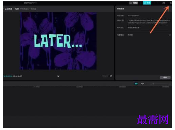This screenshot has height=130, width=175.
Task: Restore down the video editor window
Action: [x=163, y=3]
